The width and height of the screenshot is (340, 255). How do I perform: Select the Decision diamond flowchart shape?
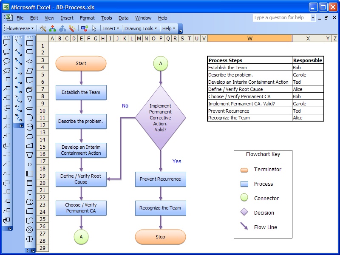29,61
